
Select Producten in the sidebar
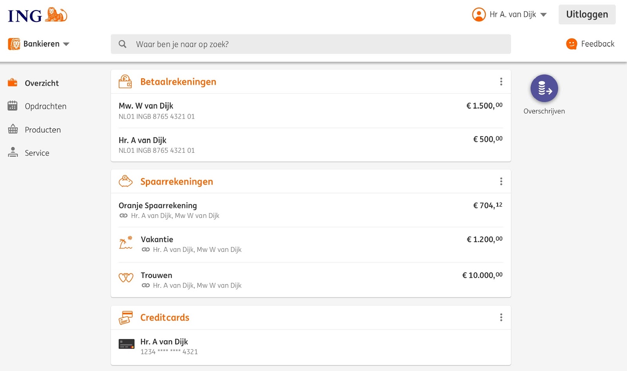point(43,130)
